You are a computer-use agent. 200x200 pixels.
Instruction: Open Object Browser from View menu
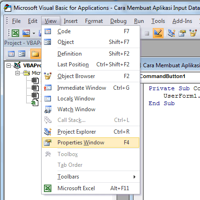click(91, 76)
